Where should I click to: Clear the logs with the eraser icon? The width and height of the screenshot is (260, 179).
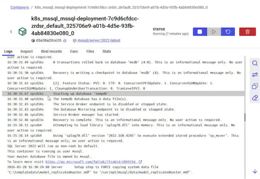[x=255, y=98]
